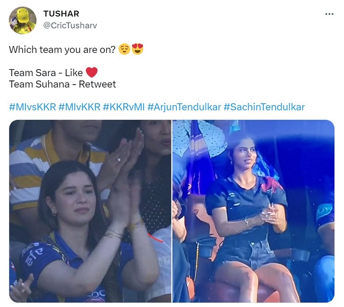Click the heart-eyes emoji in tweet

click(x=138, y=49)
